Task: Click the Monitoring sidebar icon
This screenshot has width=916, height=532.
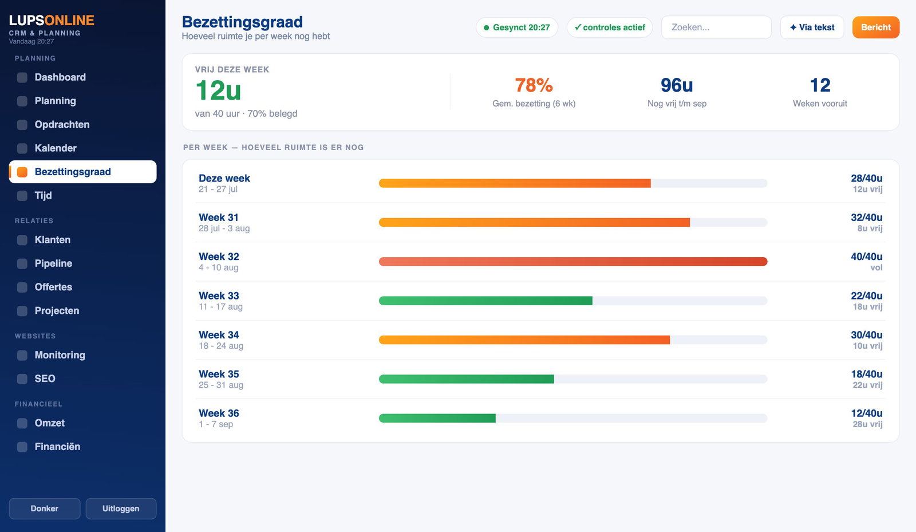Action: coord(22,355)
